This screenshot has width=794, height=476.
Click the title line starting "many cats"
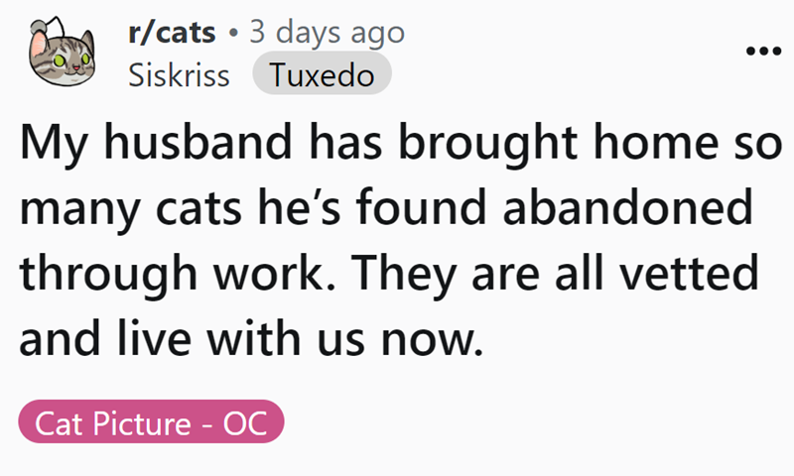pos(382,212)
